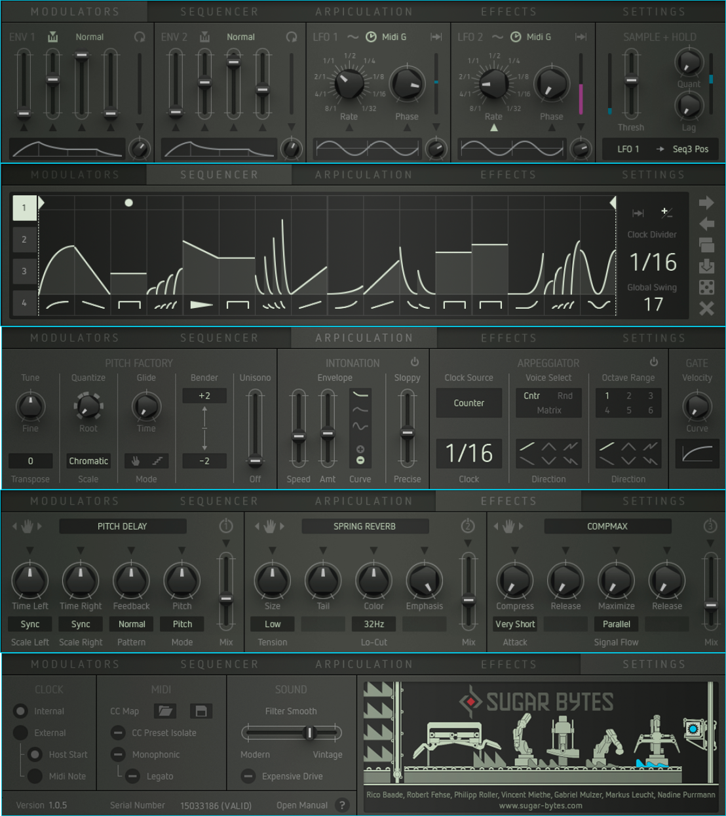Open the PITCH DELAY effect selector
Screen dimensions: 726x816
(x=123, y=526)
